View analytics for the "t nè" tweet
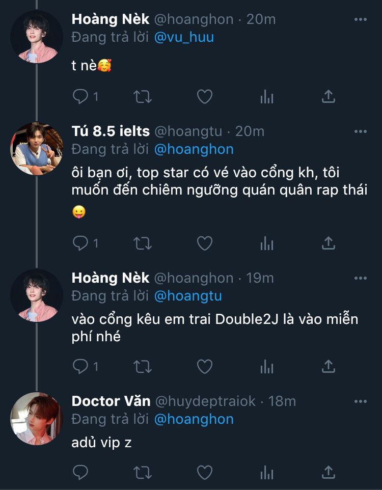Viewport: 382px width, 490px height. 267,96
